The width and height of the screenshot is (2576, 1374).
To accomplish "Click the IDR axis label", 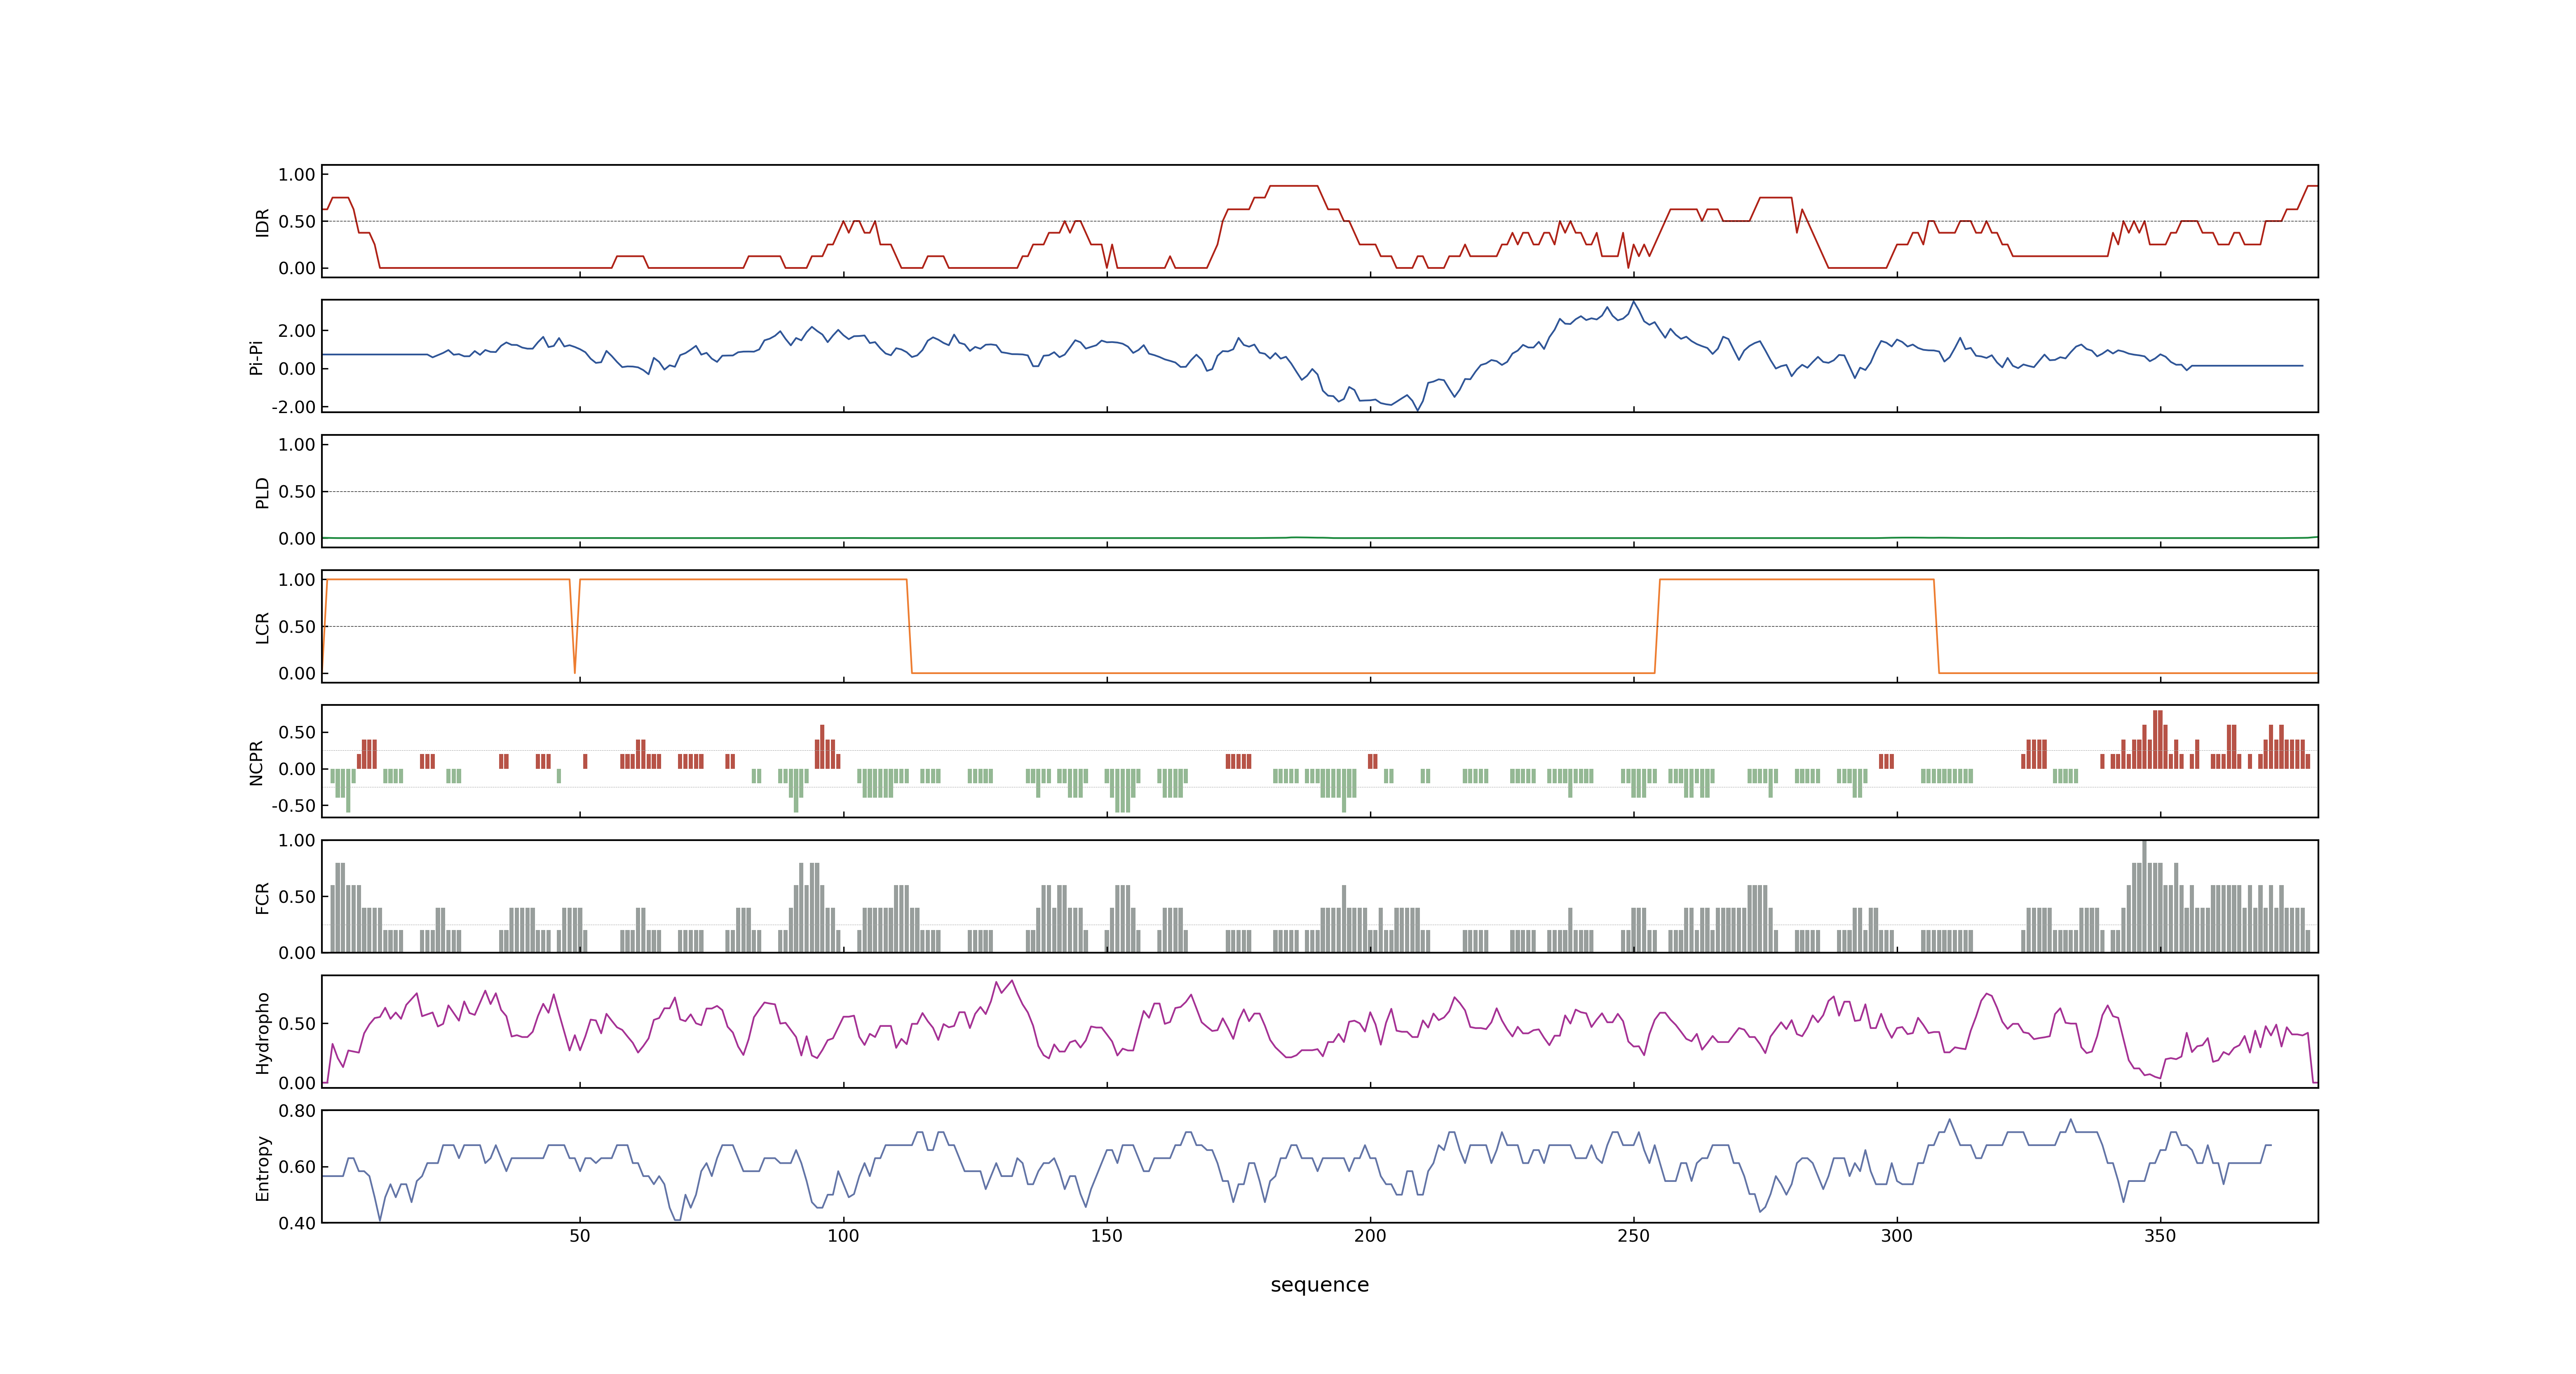I will pyautogui.click(x=263, y=222).
